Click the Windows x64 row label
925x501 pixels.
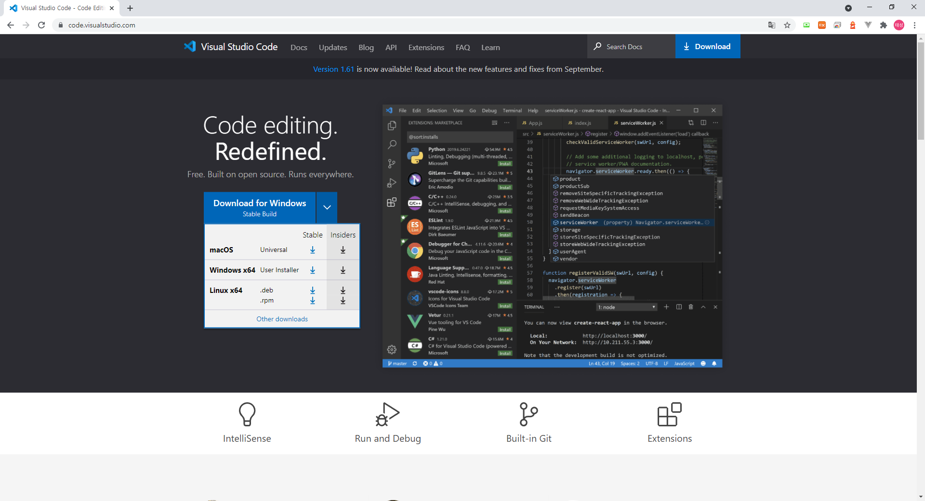point(232,270)
